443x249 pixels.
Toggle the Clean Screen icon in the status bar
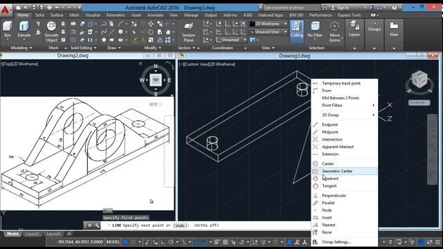429,242
